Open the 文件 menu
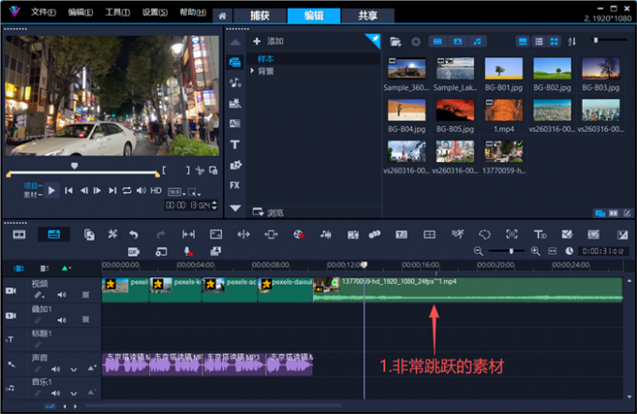The width and height of the screenshot is (637, 414). pyautogui.click(x=43, y=12)
